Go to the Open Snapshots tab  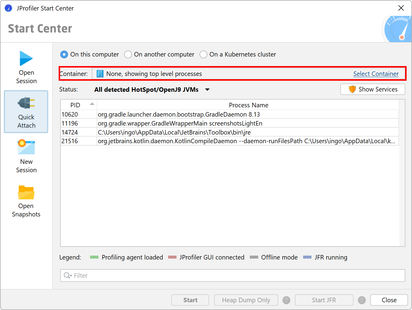tap(26, 201)
